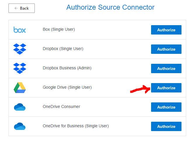Viewport: 192px width, 146px height.
Task: Select the Dropbox (Single User) label
Action: 63,49
